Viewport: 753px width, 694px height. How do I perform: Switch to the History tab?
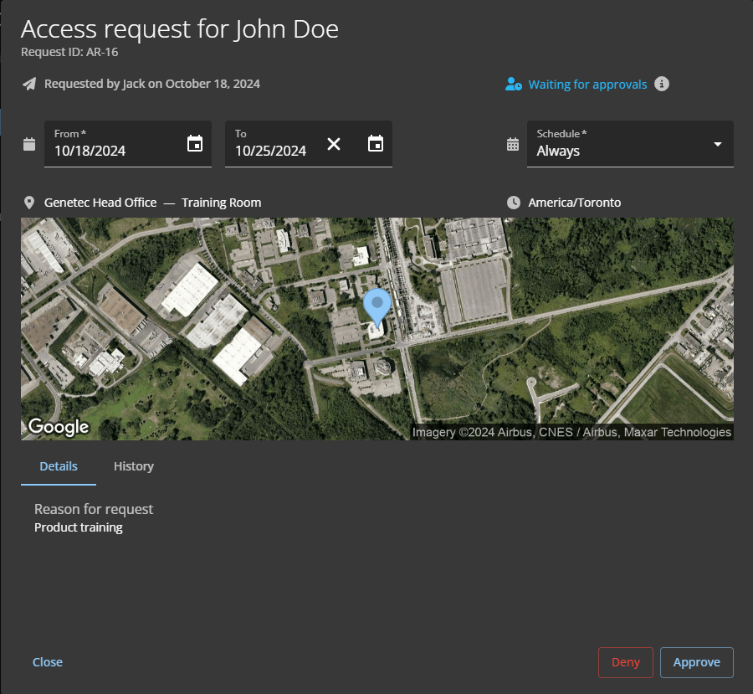pyautogui.click(x=134, y=466)
